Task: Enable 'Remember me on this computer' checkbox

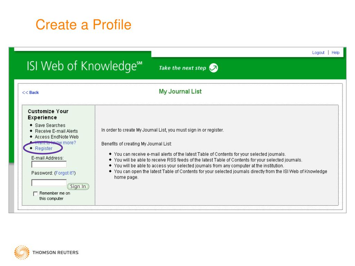Action: click(35, 194)
